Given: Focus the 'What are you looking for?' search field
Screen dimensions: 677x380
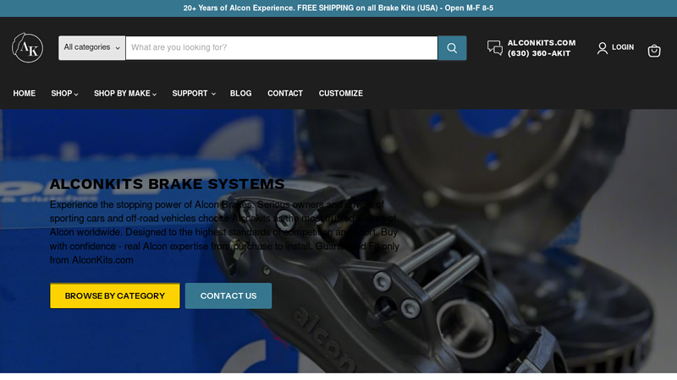Looking at the screenshot, I should 282,48.
